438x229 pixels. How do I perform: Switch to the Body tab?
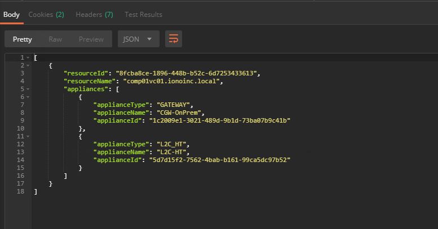pos(11,15)
